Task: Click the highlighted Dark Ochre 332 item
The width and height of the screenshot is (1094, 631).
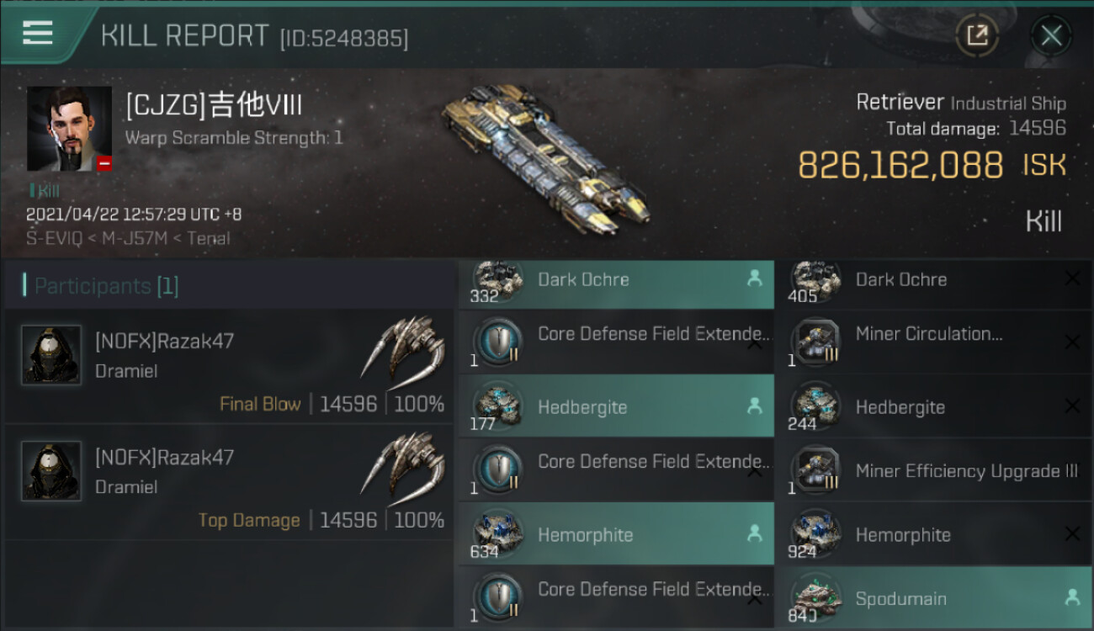Action: click(x=617, y=282)
